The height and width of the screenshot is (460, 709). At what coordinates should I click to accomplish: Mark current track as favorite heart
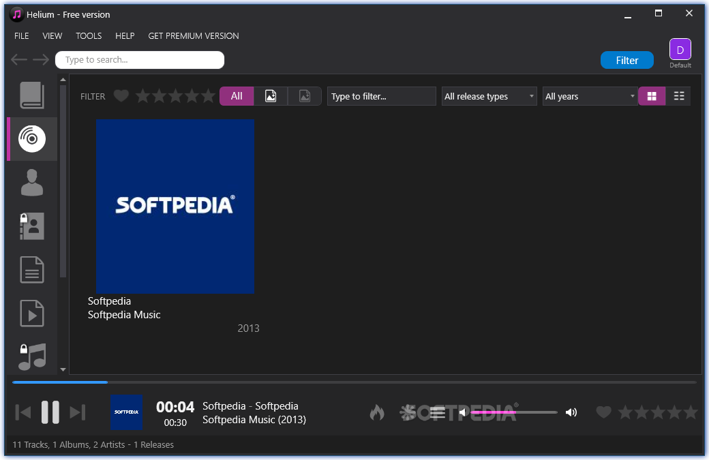pyautogui.click(x=603, y=412)
